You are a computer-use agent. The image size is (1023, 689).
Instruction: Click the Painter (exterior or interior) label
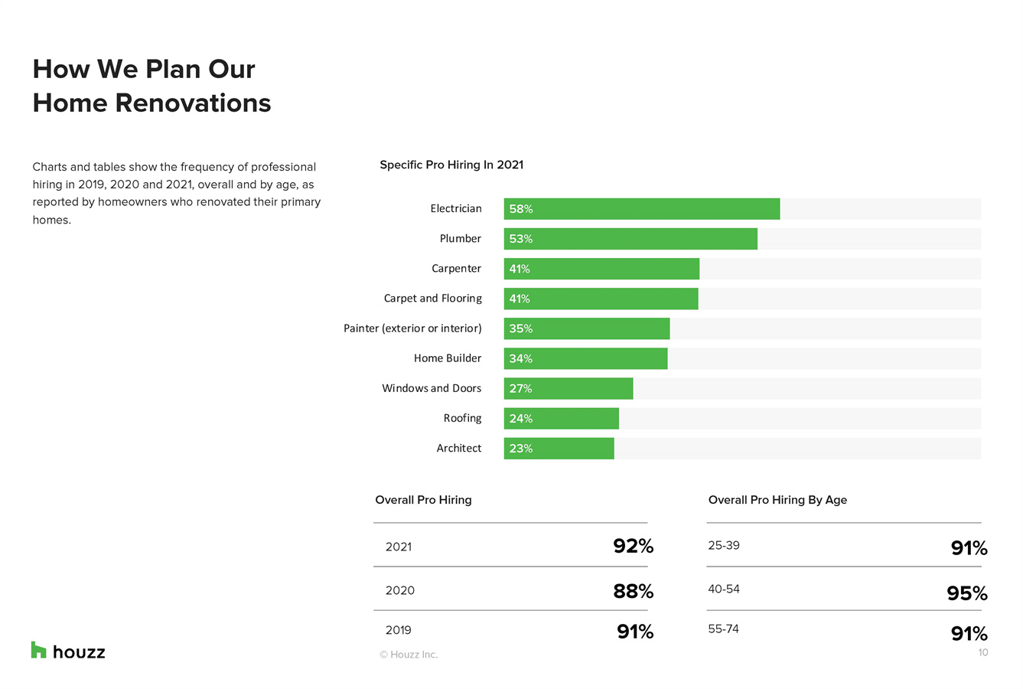(x=412, y=328)
